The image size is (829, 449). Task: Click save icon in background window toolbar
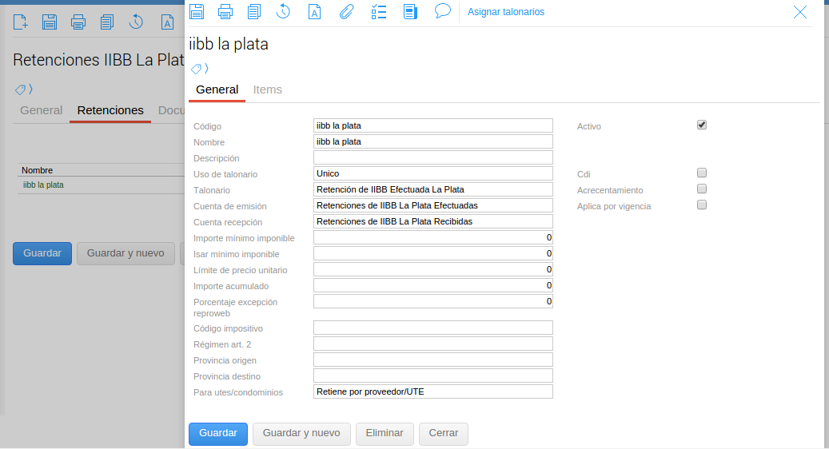(50, 22)
